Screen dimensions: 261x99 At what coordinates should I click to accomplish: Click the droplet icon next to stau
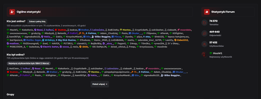(144, 37)
